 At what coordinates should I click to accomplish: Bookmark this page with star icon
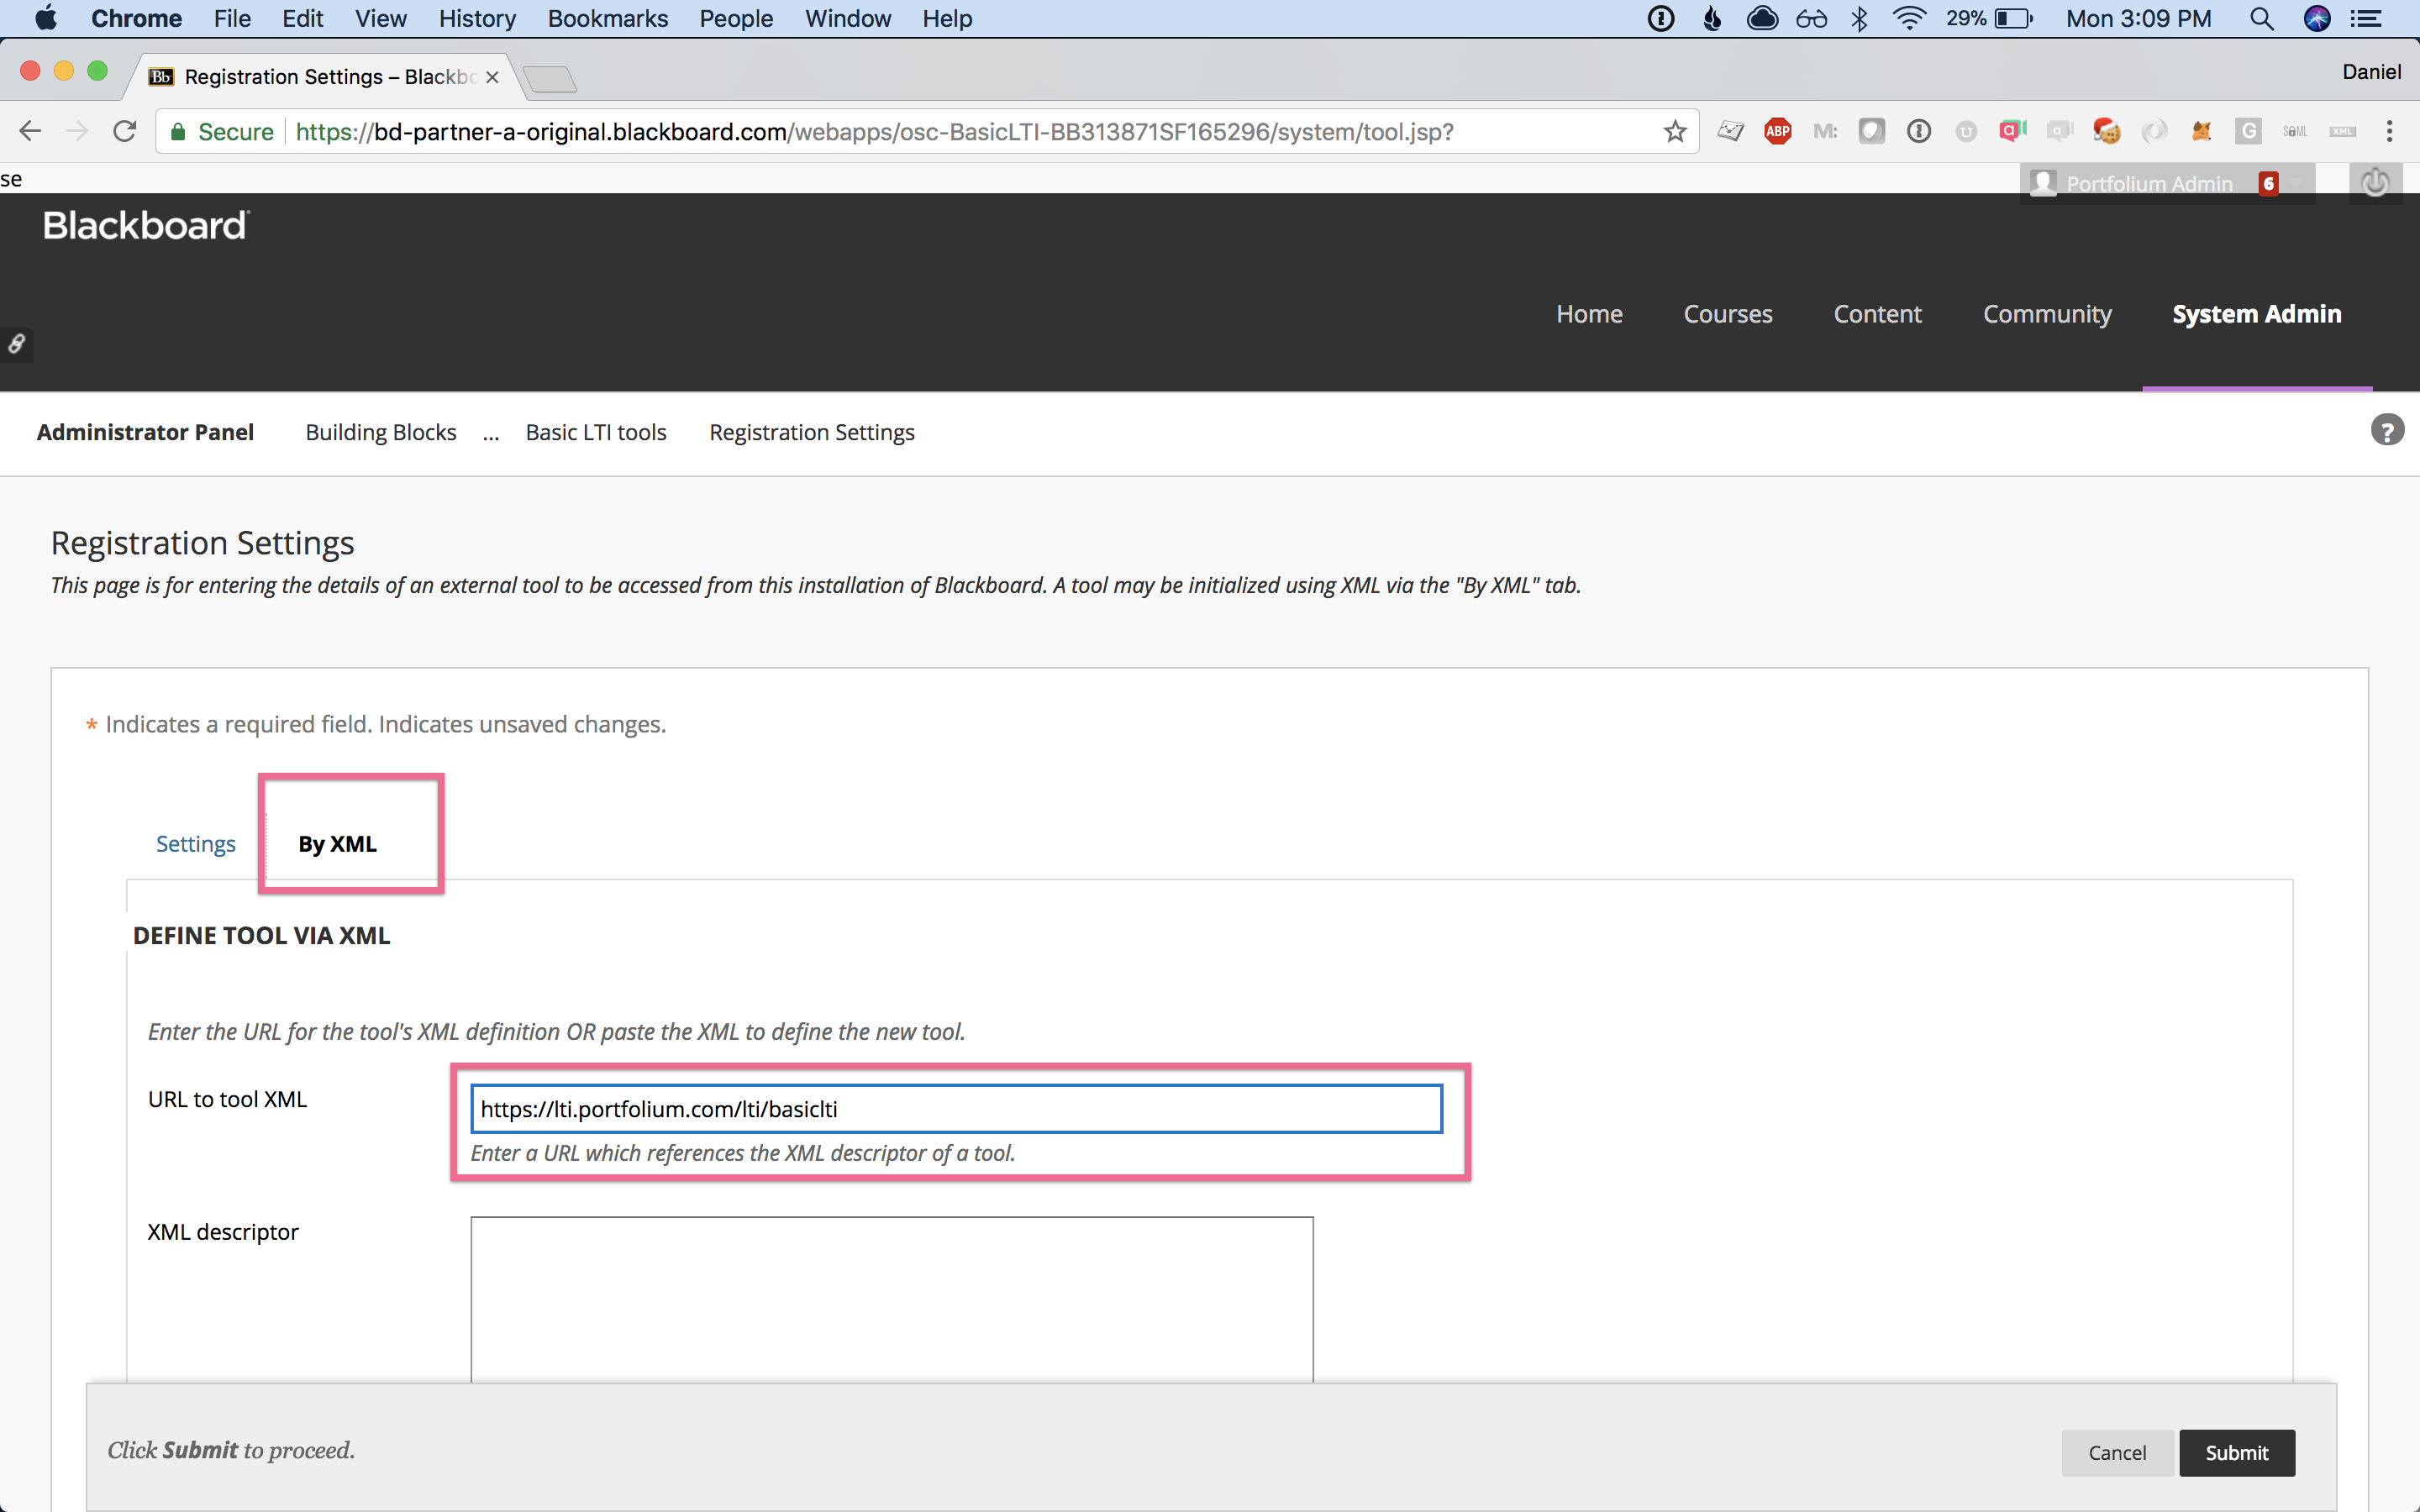coord(1675,131)
